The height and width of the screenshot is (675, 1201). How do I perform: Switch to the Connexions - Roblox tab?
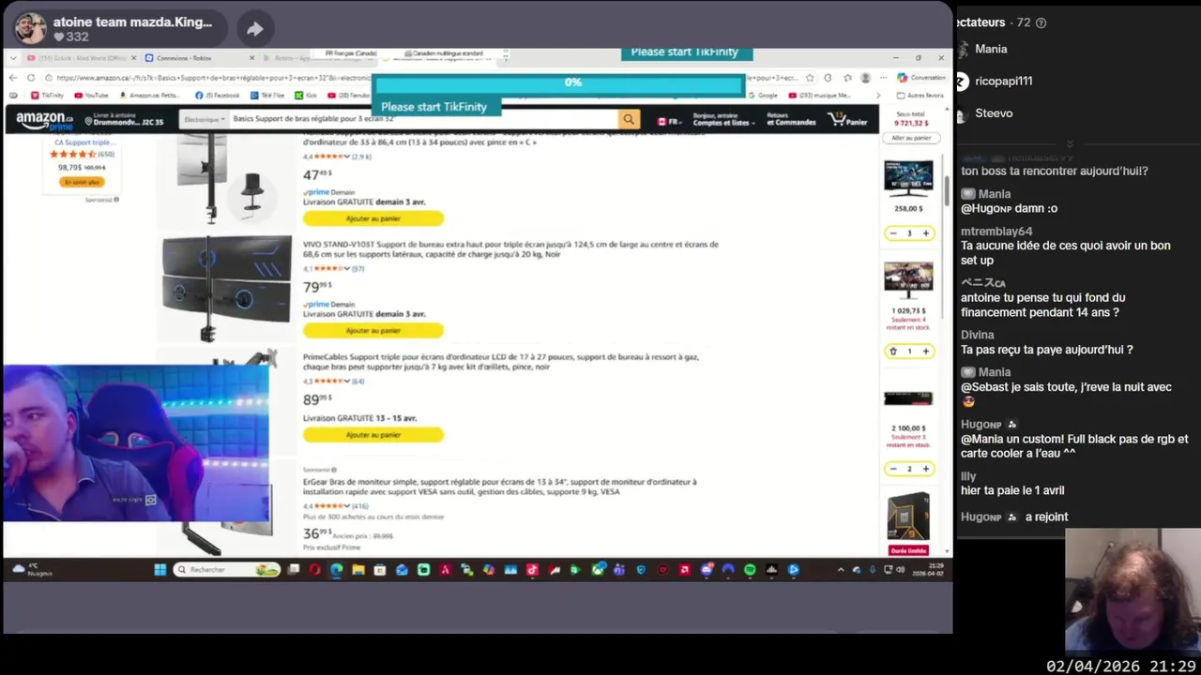click(x=192, y=58)
